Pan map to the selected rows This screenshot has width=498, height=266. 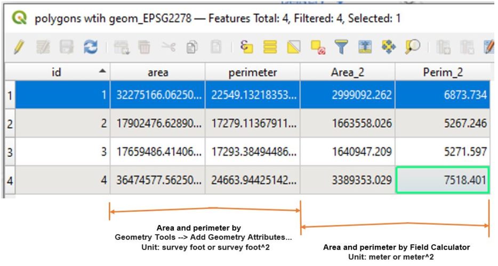[x=389, y=48]
